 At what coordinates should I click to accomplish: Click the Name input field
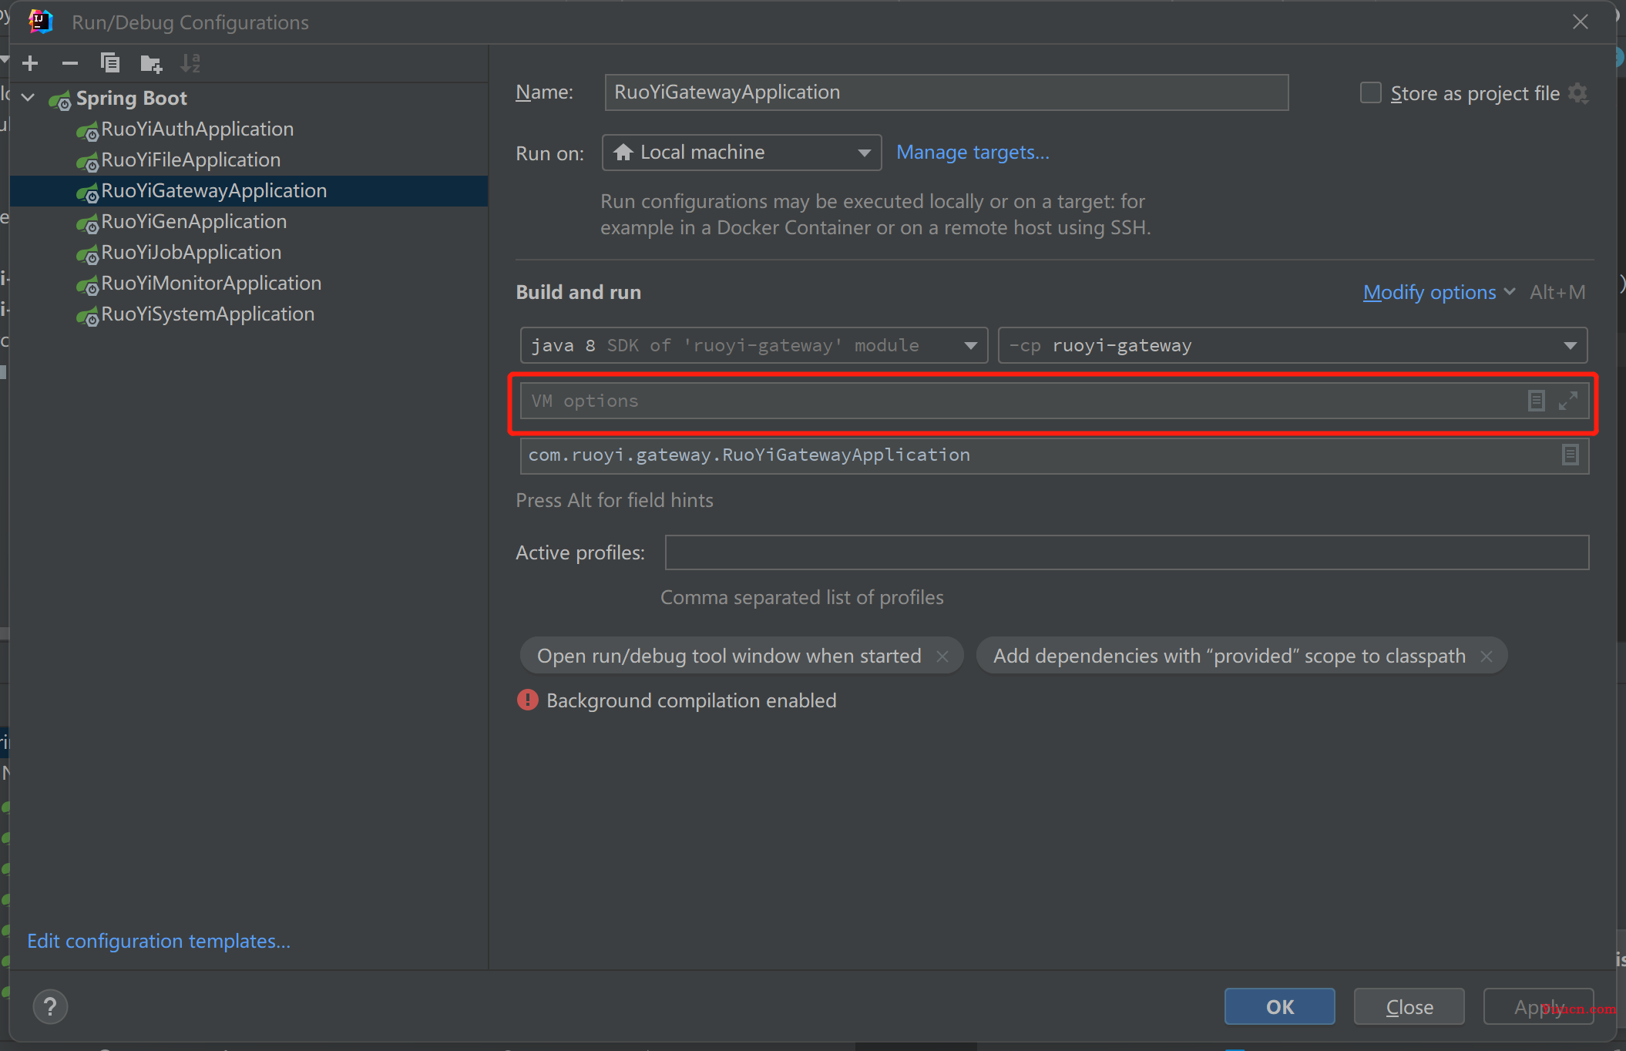pos(946,92)
